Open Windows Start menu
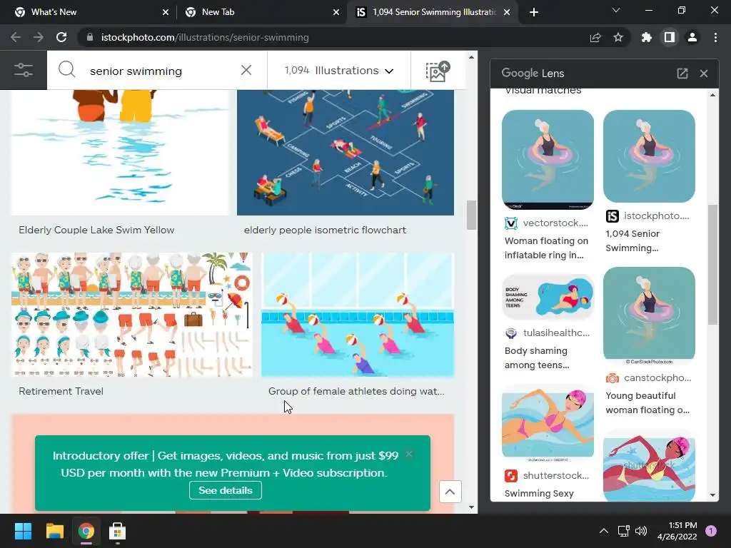The width and height of the screenshot is (731, 548). pos(23,531)
